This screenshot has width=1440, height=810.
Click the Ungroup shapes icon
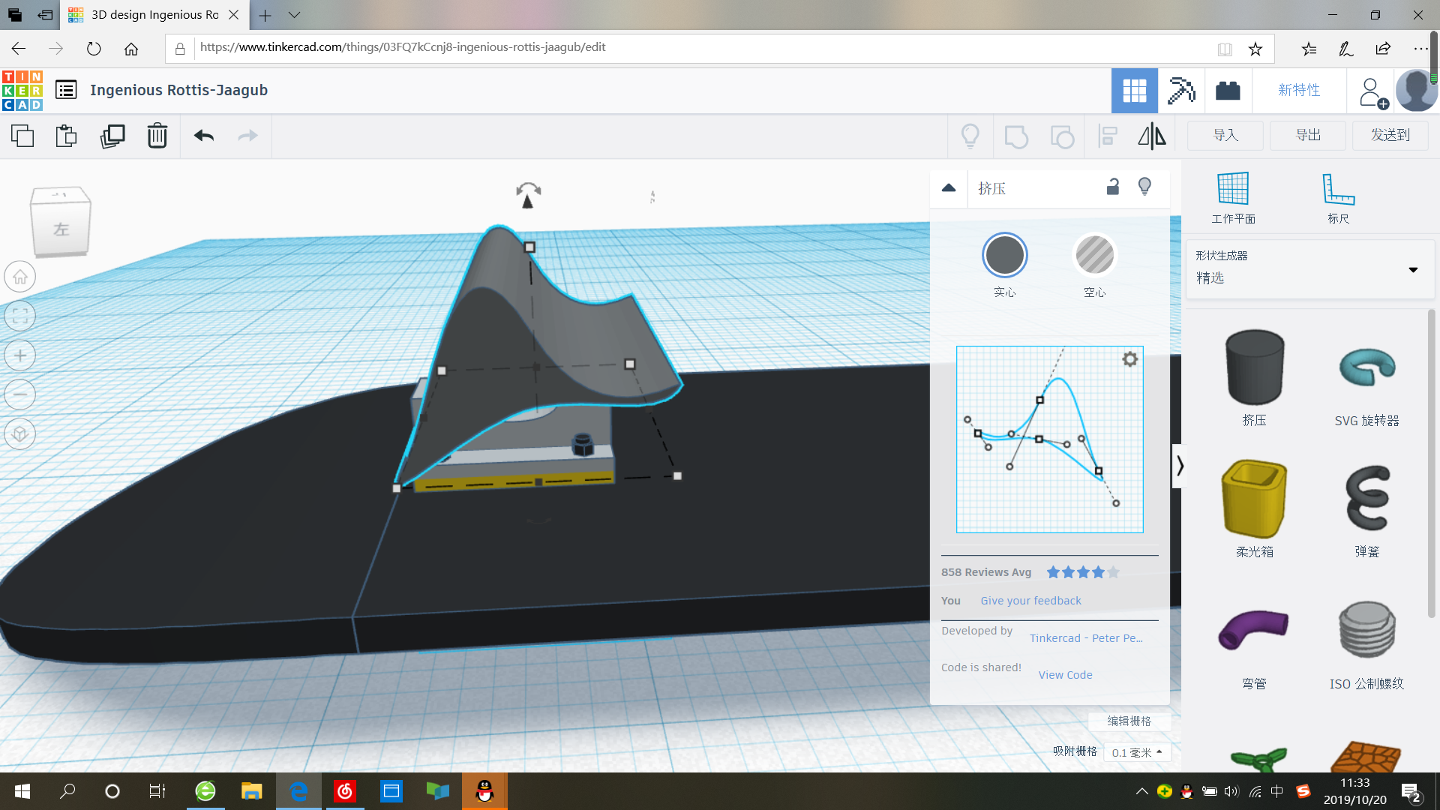click(x=1062, y=136)
